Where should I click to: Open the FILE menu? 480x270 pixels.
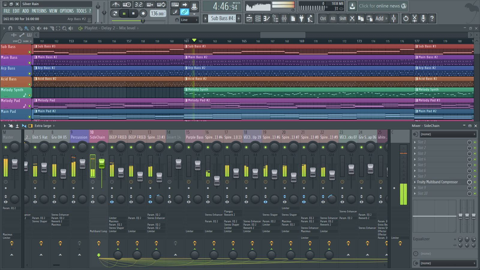coord(7,11)
